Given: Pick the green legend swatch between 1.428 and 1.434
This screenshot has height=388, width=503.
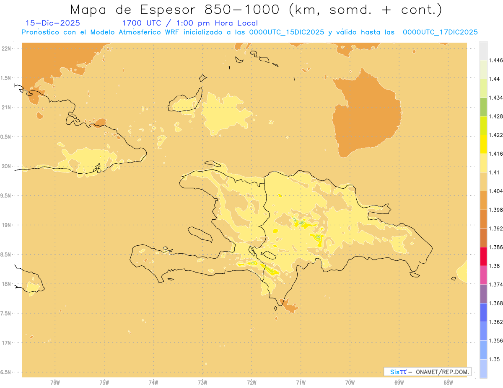Looking at the screenshot, I should click(x=483, y=107).
